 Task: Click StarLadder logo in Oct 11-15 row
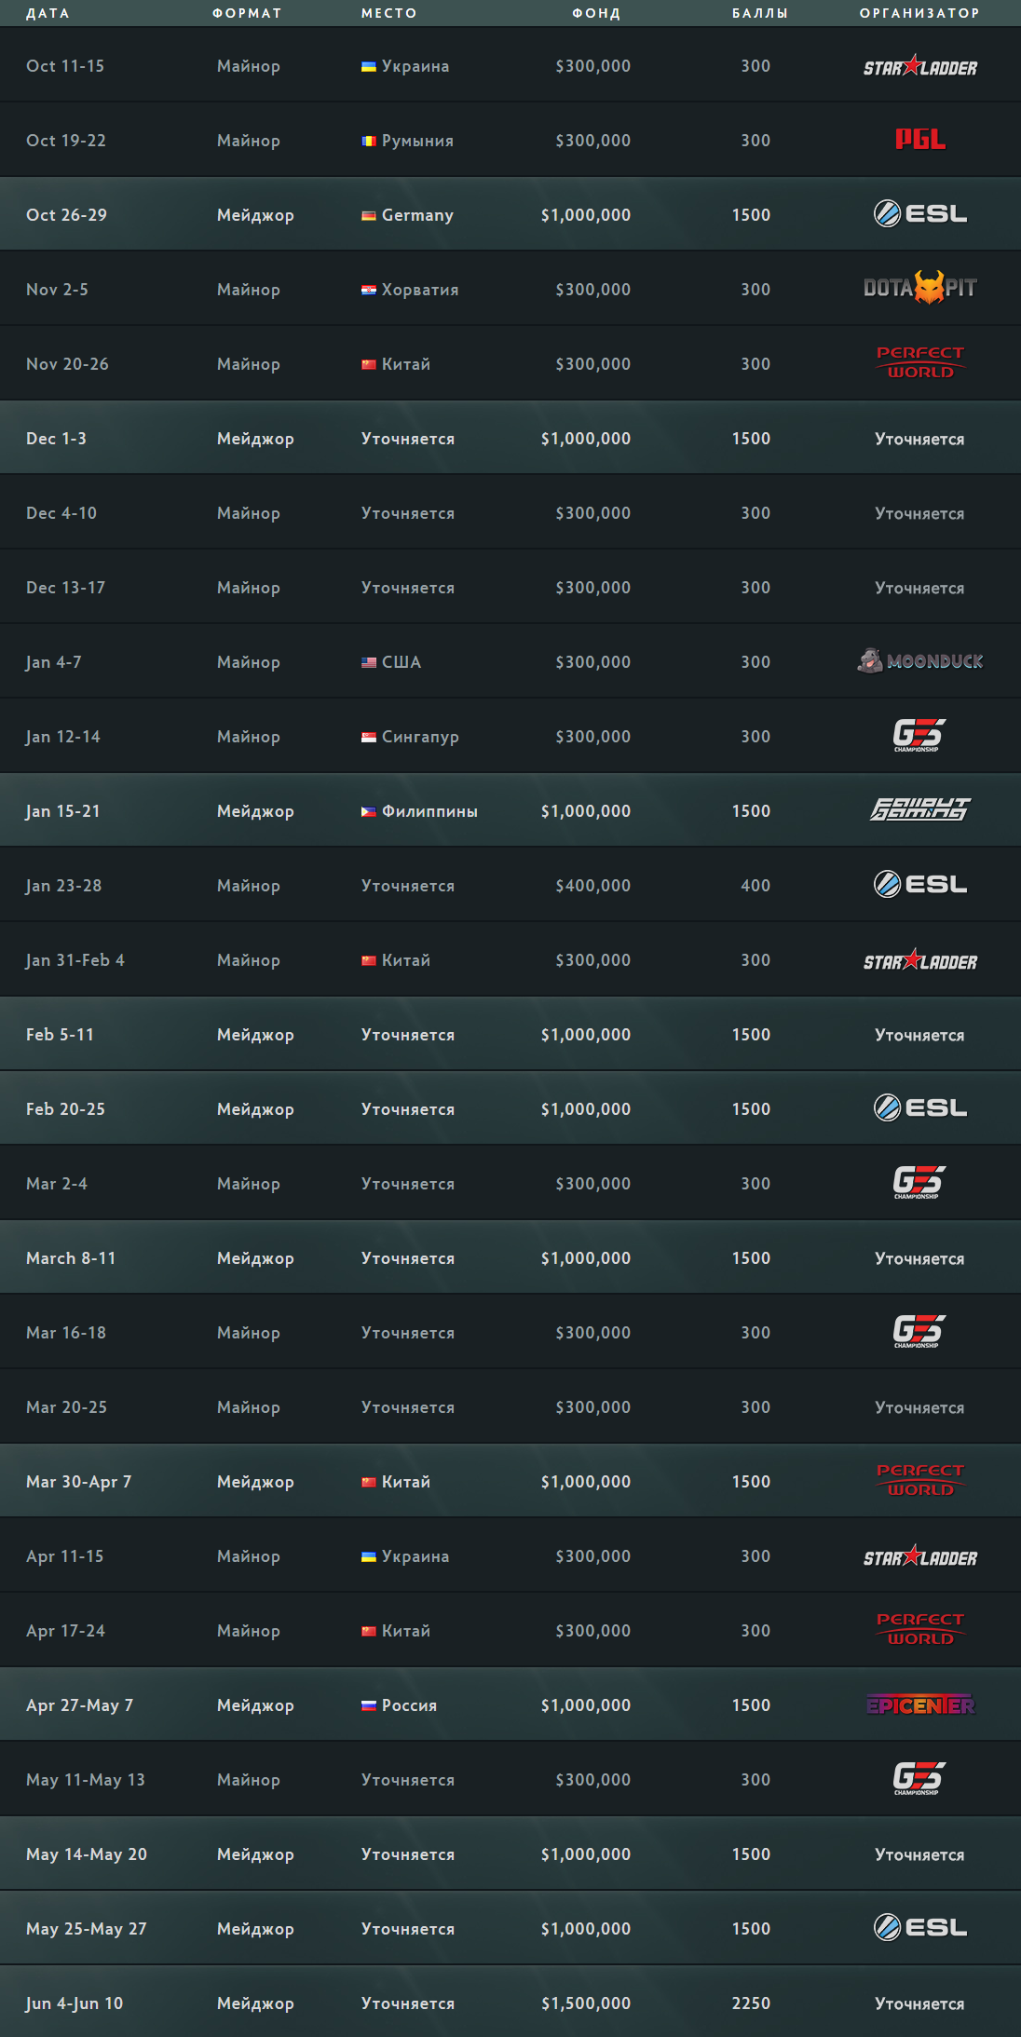point(919,66)
